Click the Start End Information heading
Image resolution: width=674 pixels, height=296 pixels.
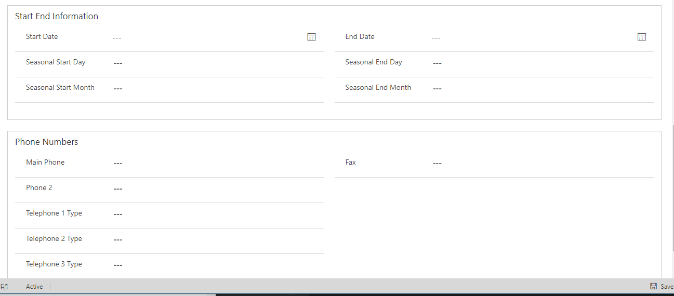[57, 16]
